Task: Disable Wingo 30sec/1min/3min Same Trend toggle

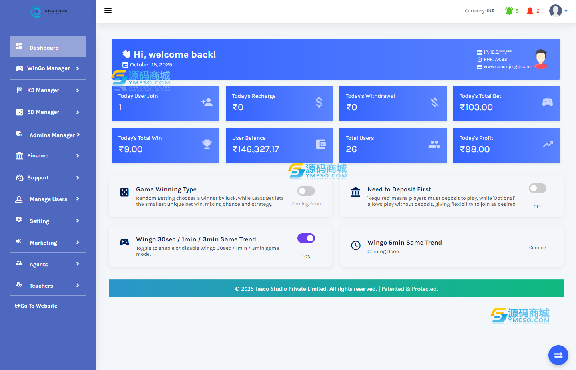Action: (x=306, y=238)
